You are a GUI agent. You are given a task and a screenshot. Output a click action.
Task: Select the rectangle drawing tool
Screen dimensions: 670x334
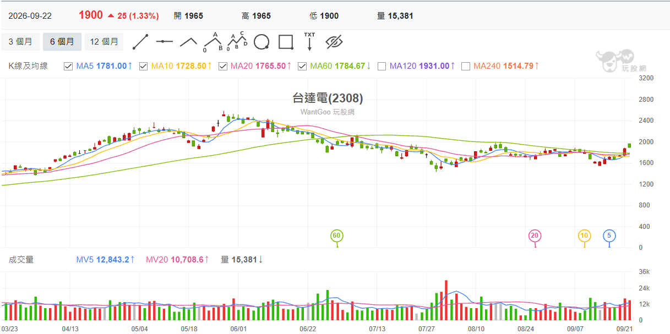(286, 42)
